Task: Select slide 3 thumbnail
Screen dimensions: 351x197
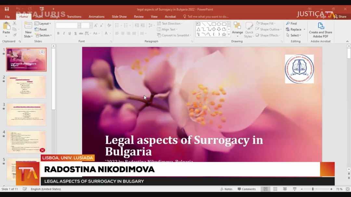Action: pyautogui.click(x=26, y=115)
